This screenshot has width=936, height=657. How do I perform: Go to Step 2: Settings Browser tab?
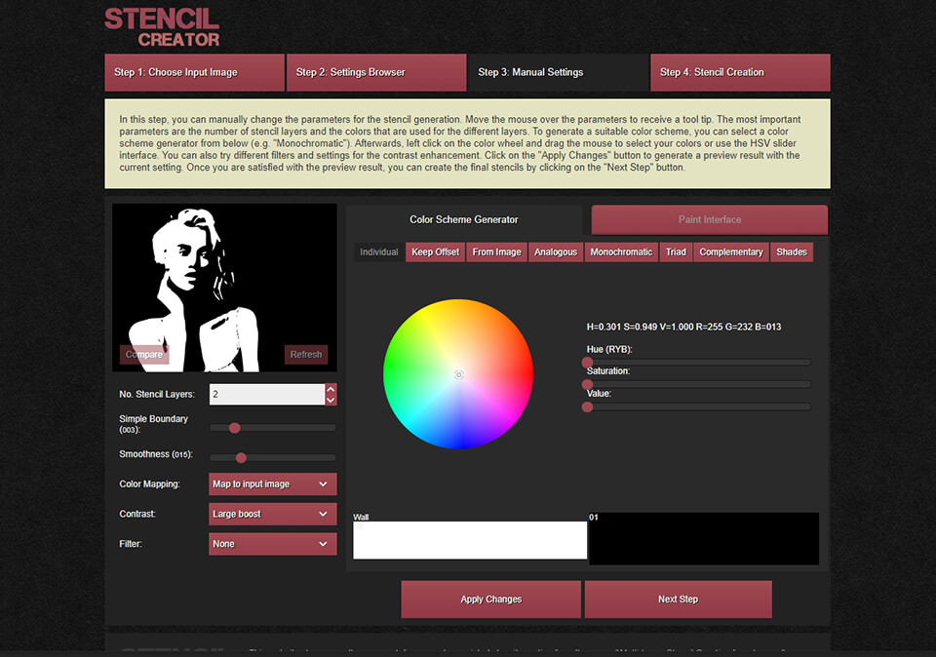tap(375, 72)
